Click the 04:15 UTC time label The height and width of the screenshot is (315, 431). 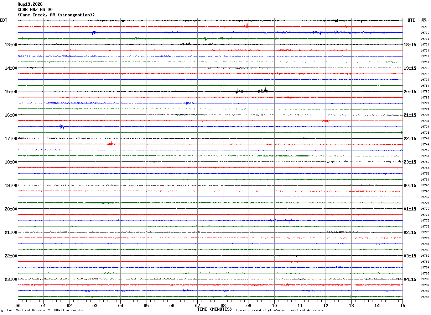pos(410,279)
